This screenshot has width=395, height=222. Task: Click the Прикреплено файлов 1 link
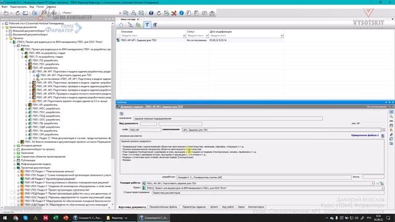coord(365,136)
